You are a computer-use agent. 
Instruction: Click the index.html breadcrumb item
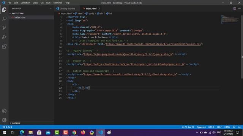tap(65, 14)
